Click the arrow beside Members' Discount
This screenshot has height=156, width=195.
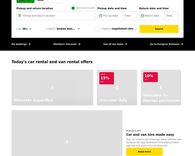(x=79, y=44)
